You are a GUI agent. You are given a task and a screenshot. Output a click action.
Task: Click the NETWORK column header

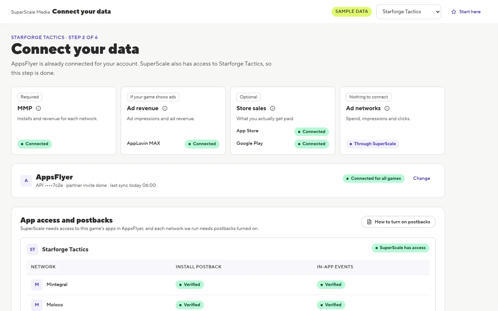pyautogui.click(x=43, y=267)
